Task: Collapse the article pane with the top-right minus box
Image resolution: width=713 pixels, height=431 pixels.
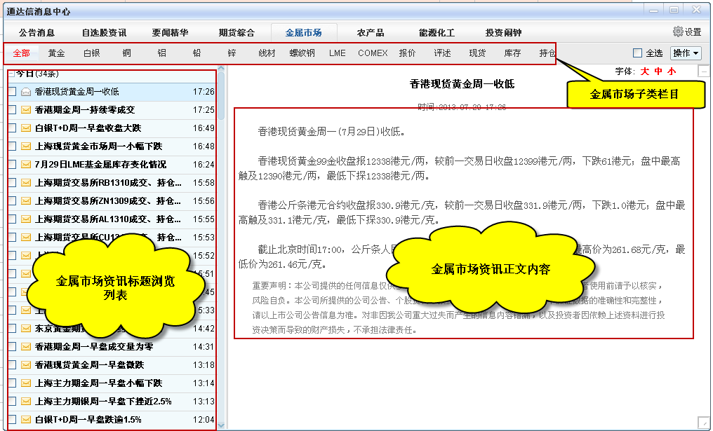Action: 704,71
